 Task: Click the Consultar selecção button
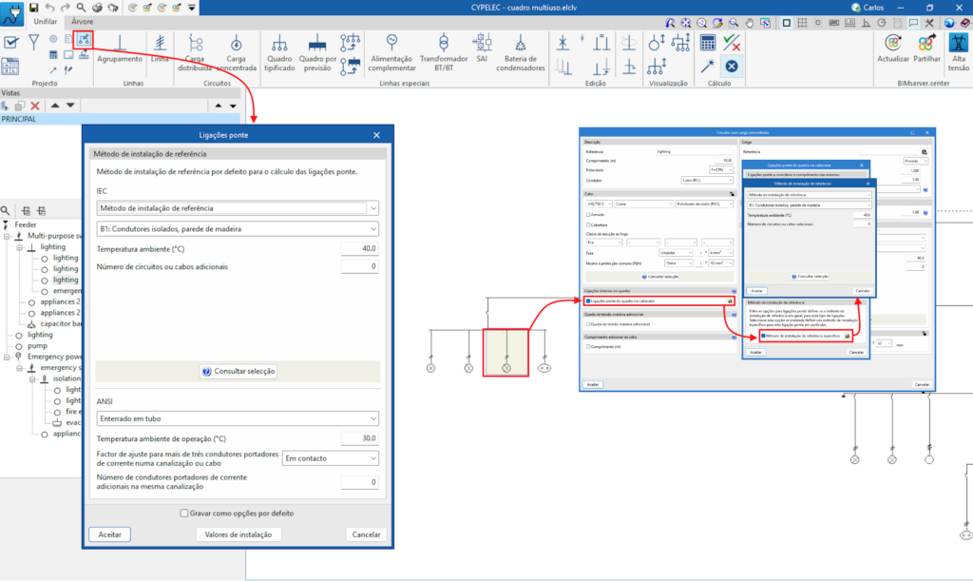(x=238, y=371)
